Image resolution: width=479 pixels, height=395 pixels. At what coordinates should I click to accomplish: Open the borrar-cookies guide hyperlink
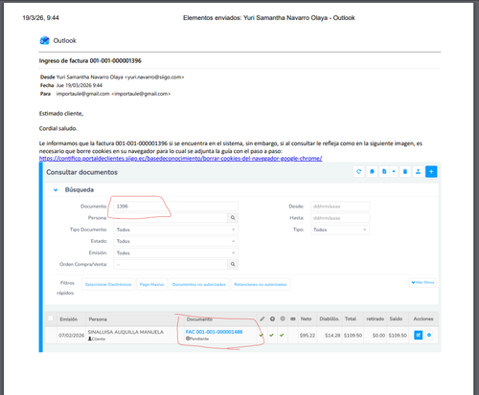click(x=180, y=159)
